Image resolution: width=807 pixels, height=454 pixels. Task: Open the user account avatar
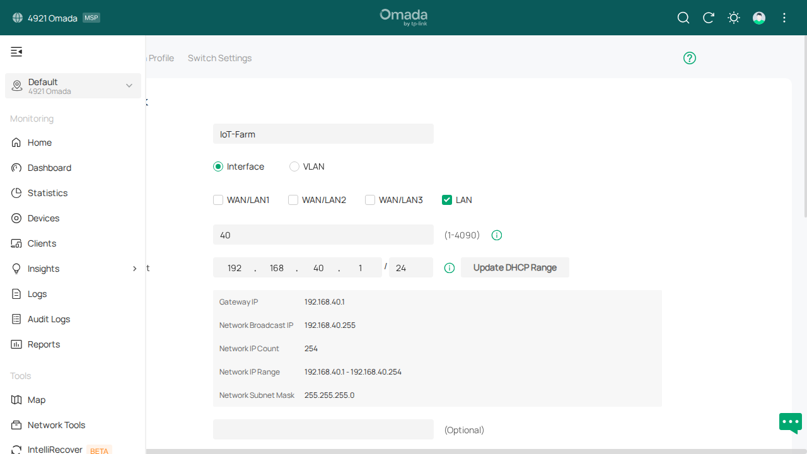pos(758,18)
